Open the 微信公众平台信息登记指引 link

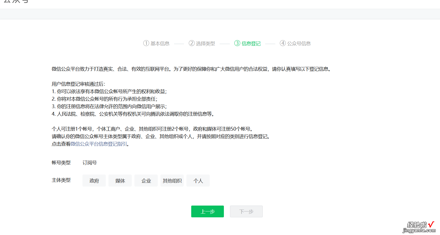coord(99,144)
